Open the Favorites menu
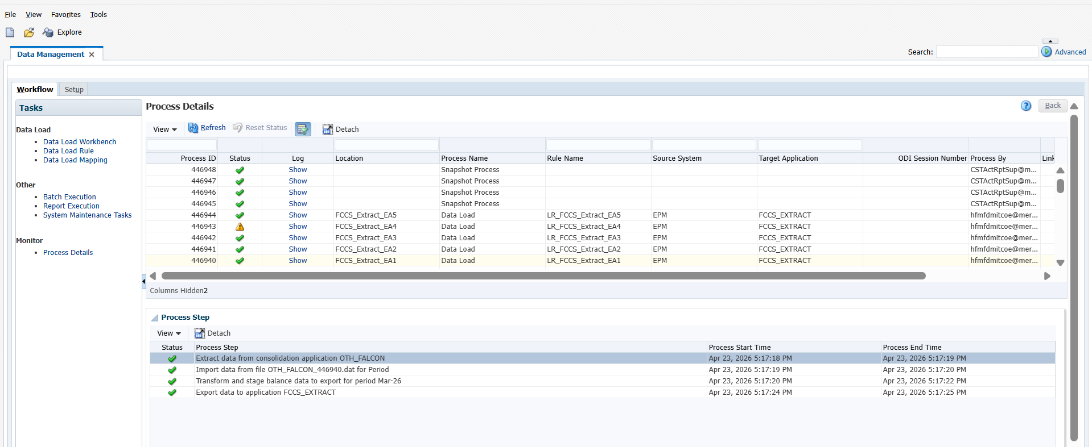1092x447 pixels. 66,15
